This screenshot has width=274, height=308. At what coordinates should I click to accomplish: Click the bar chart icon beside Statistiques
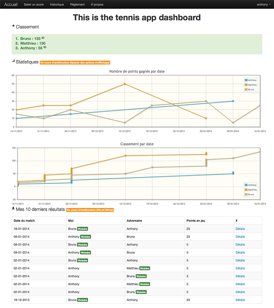(14, 61)
